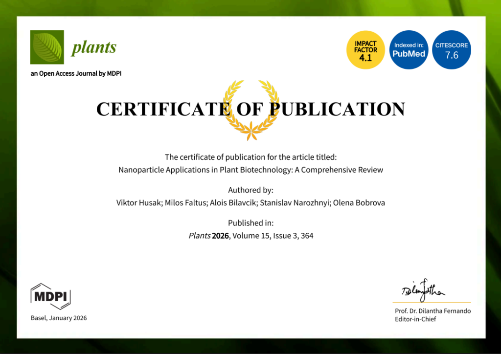Image resolution: width=501 pixels, height=354 pixels.
Task: Click the 'Plants 2026, Volume 15' citation
Action: 250,236
